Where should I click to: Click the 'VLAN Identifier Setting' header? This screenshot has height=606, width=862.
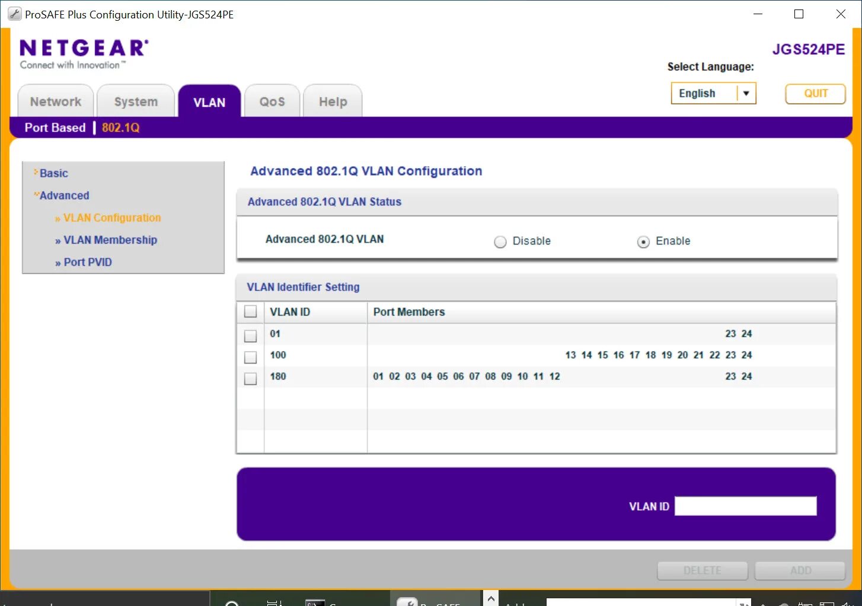(x=303, y=287)
